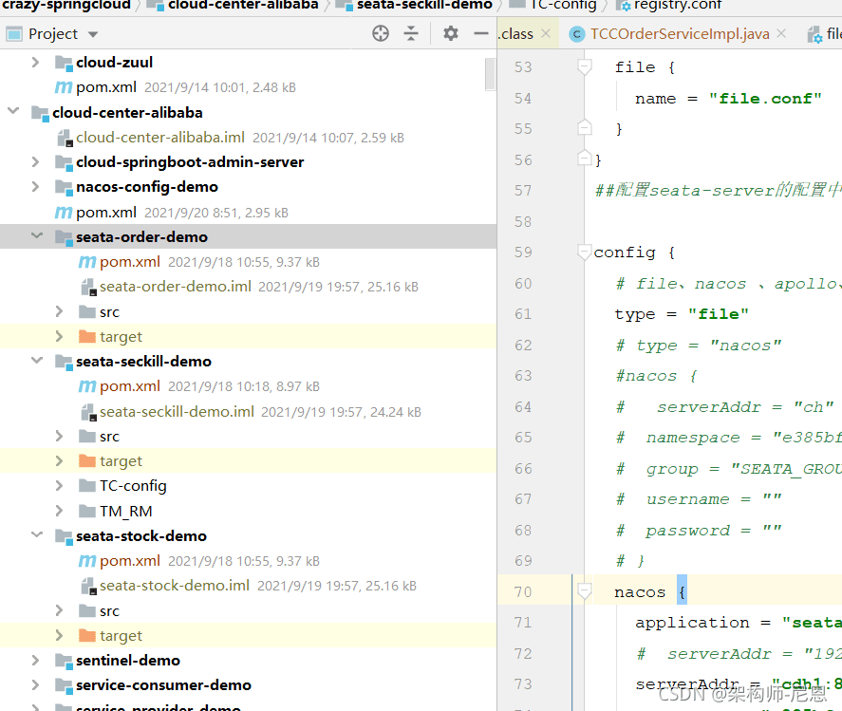842x711 pixels.
Task: Click crazy-springcloud in breadcrumb
Action: (x=66, y=6)
